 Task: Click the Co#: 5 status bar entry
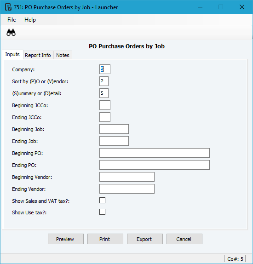point(235,259)
